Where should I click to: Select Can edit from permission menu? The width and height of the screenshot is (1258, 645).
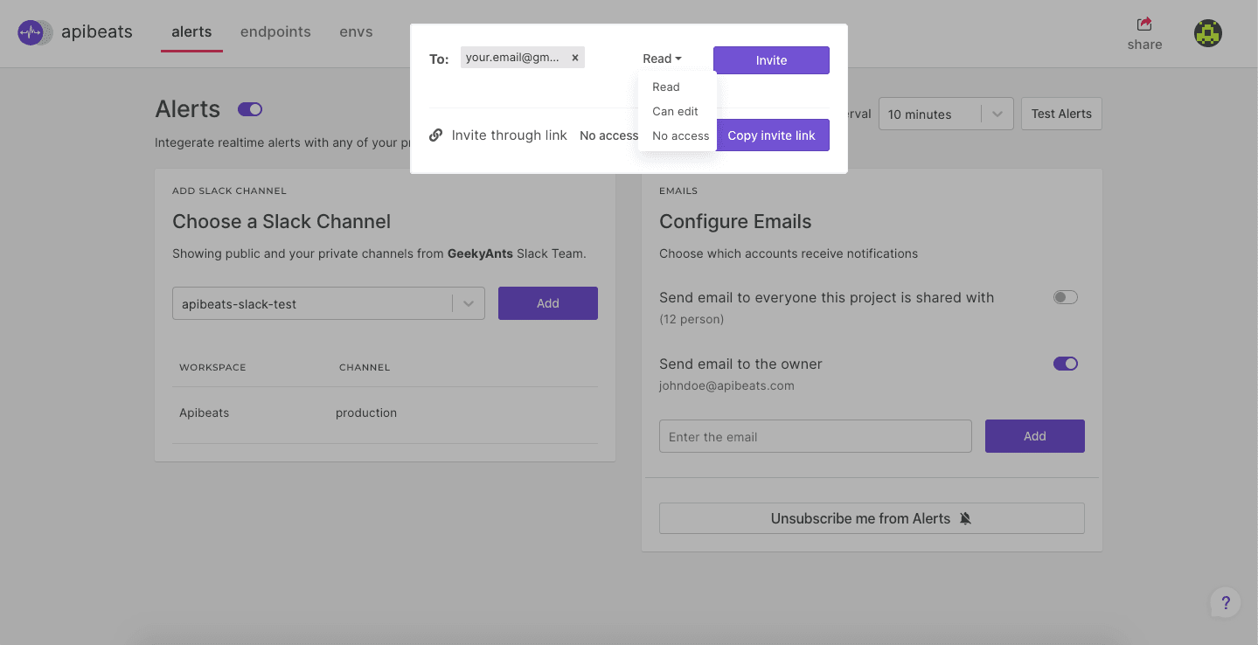click(x=676, y=111)
